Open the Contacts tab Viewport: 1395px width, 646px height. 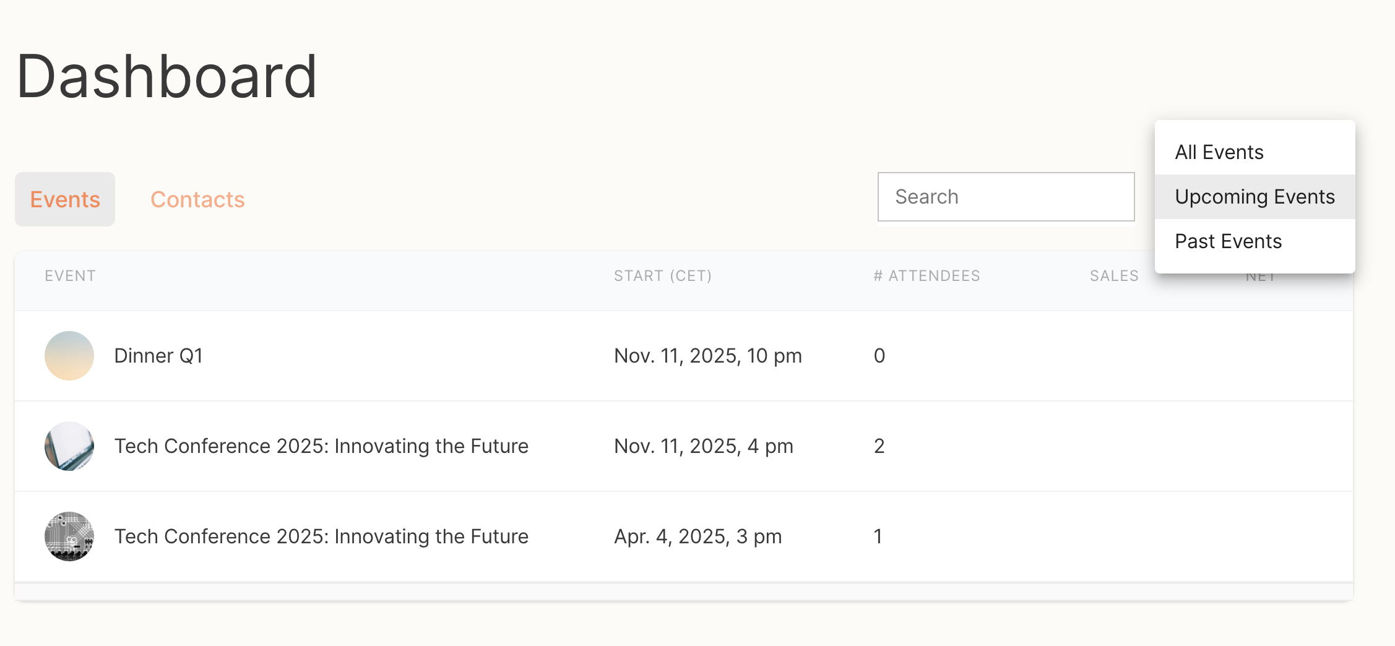point(197,199)
